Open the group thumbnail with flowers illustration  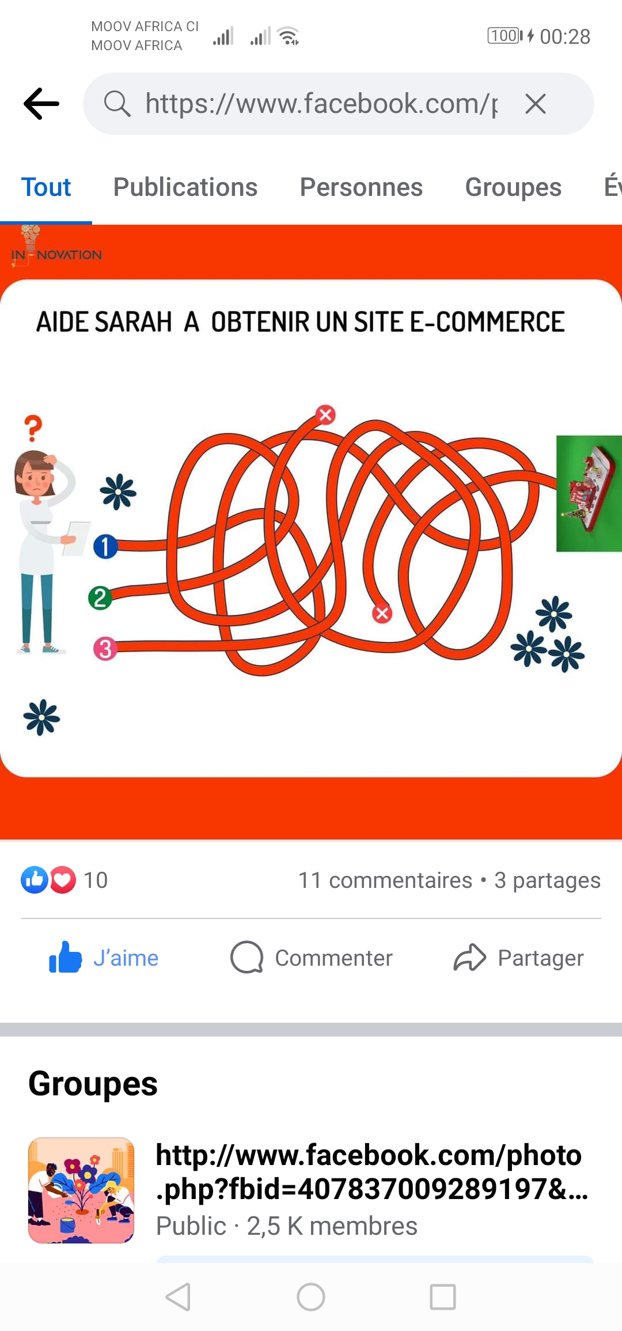click(x=81, y=1190)
